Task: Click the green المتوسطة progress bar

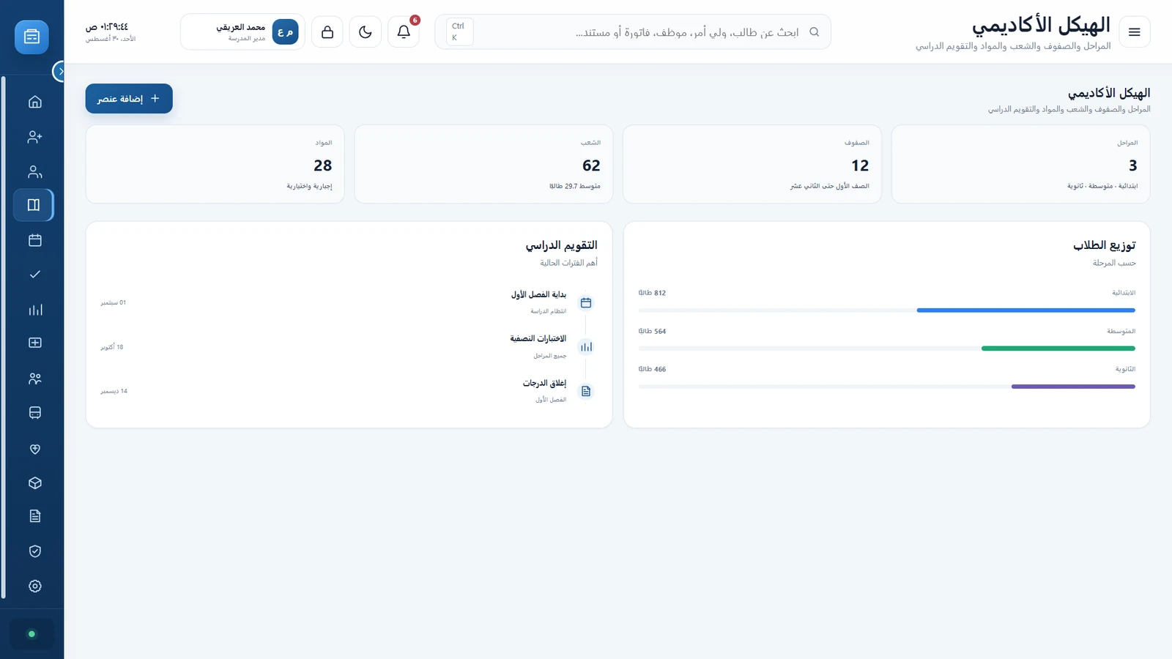Action: [1058, 349]
